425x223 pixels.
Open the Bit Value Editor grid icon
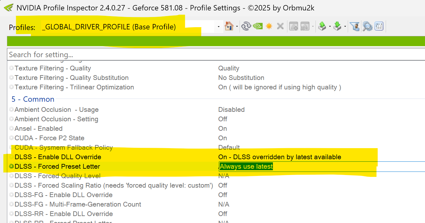[x=379, y=27]
